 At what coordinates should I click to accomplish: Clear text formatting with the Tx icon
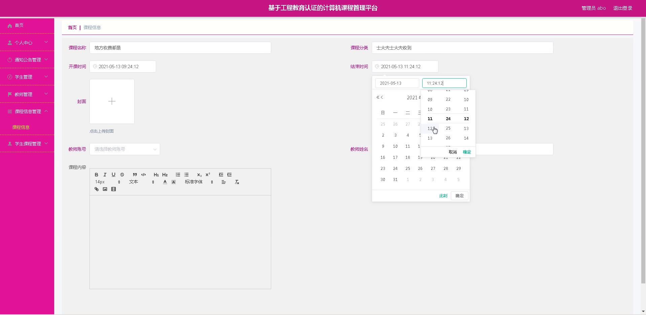click(237, 182)
